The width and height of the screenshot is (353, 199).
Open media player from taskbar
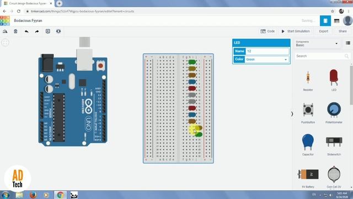coord(46,195)
